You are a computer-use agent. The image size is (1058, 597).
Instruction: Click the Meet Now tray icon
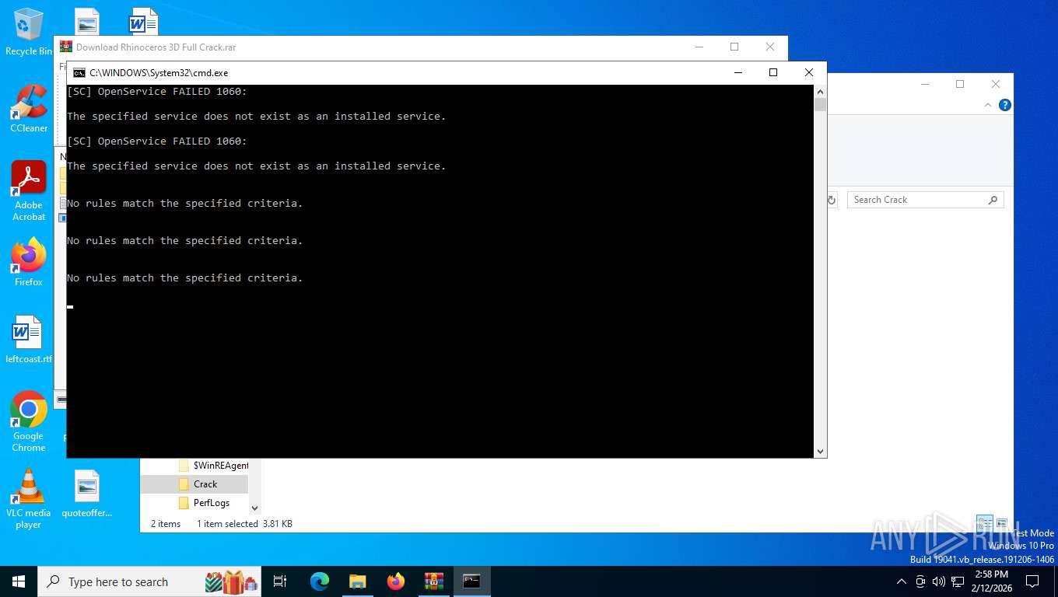pos(920,581)
